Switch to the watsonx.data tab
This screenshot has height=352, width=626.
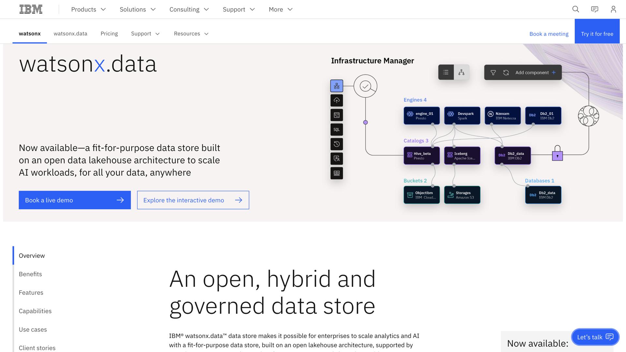coord(70,34)
